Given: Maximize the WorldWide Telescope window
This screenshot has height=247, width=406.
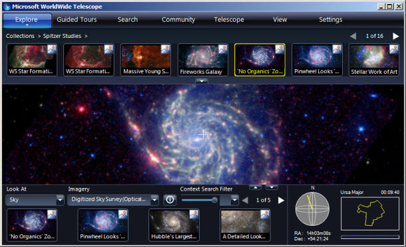Looking at the screenshot, I should 389,7.
